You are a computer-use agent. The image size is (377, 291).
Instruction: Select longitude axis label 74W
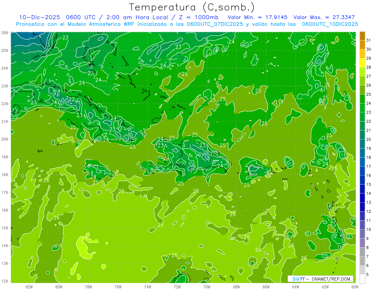pos(147,287)
